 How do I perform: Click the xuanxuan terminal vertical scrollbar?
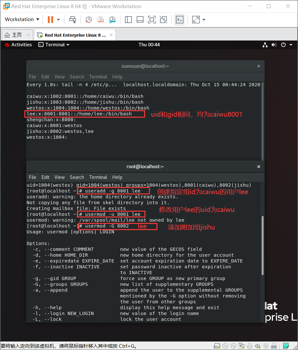tap(263, 121)
